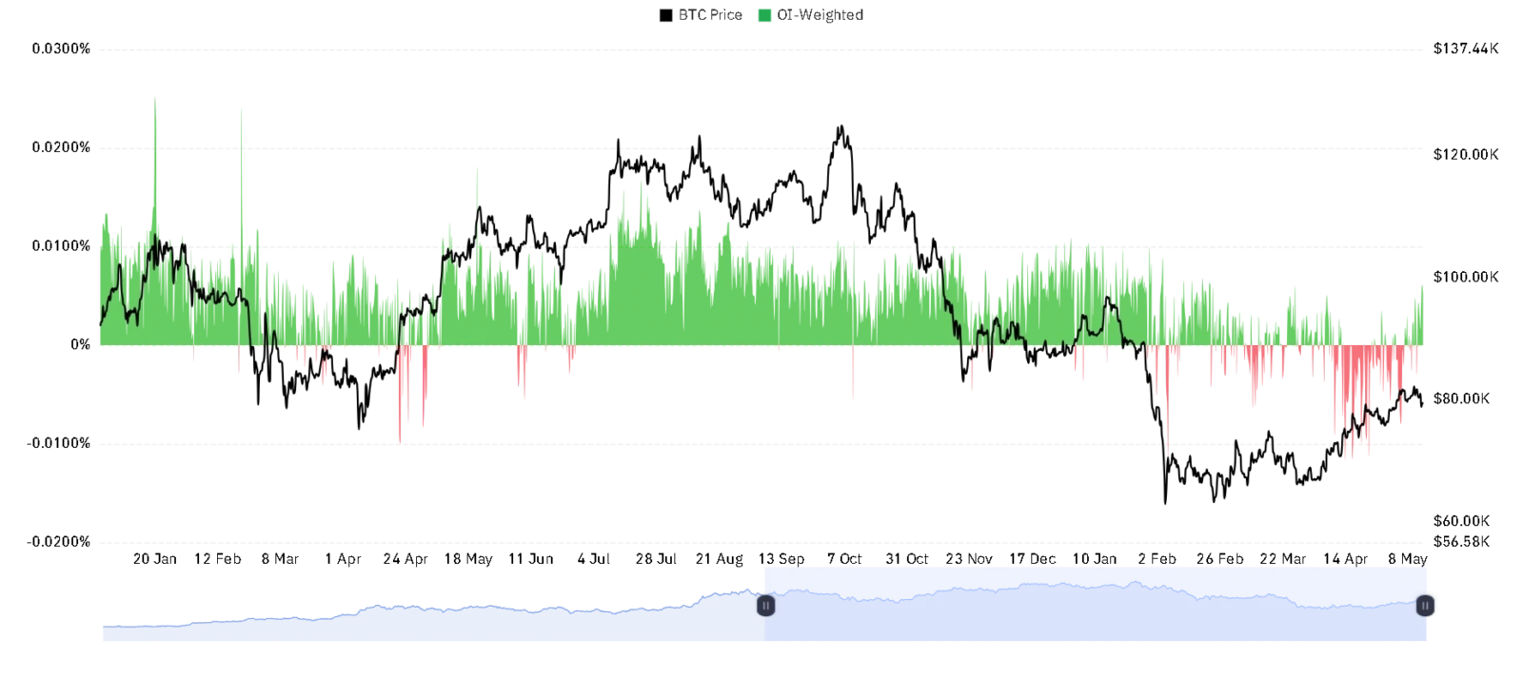The height and width of the screenshot is (678, 1523).
Task: Click the 11 Jun date label
Action: click(x=531, y=559)
